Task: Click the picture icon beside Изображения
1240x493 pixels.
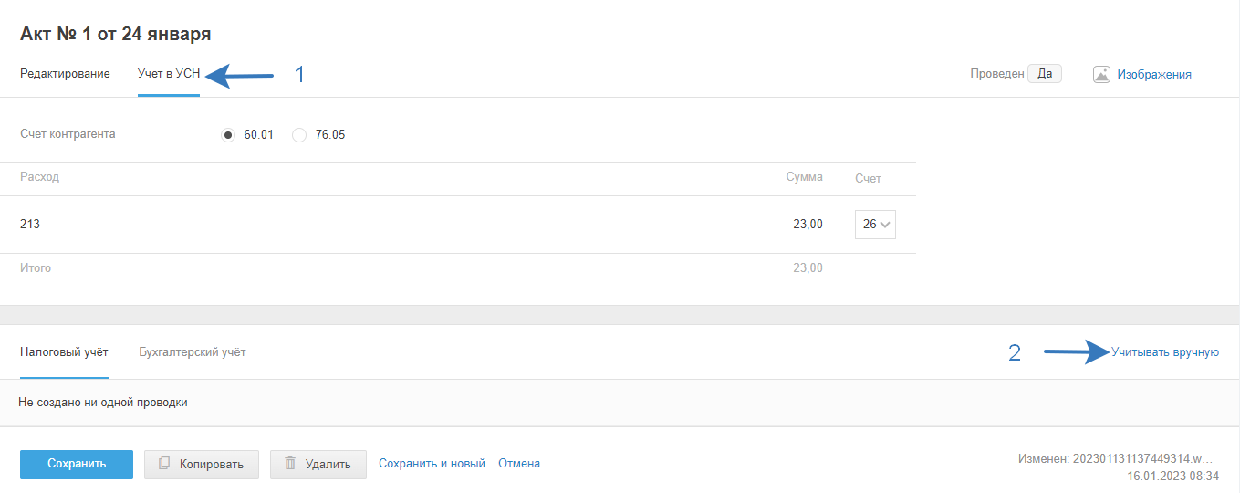Action: point(1101,75)
